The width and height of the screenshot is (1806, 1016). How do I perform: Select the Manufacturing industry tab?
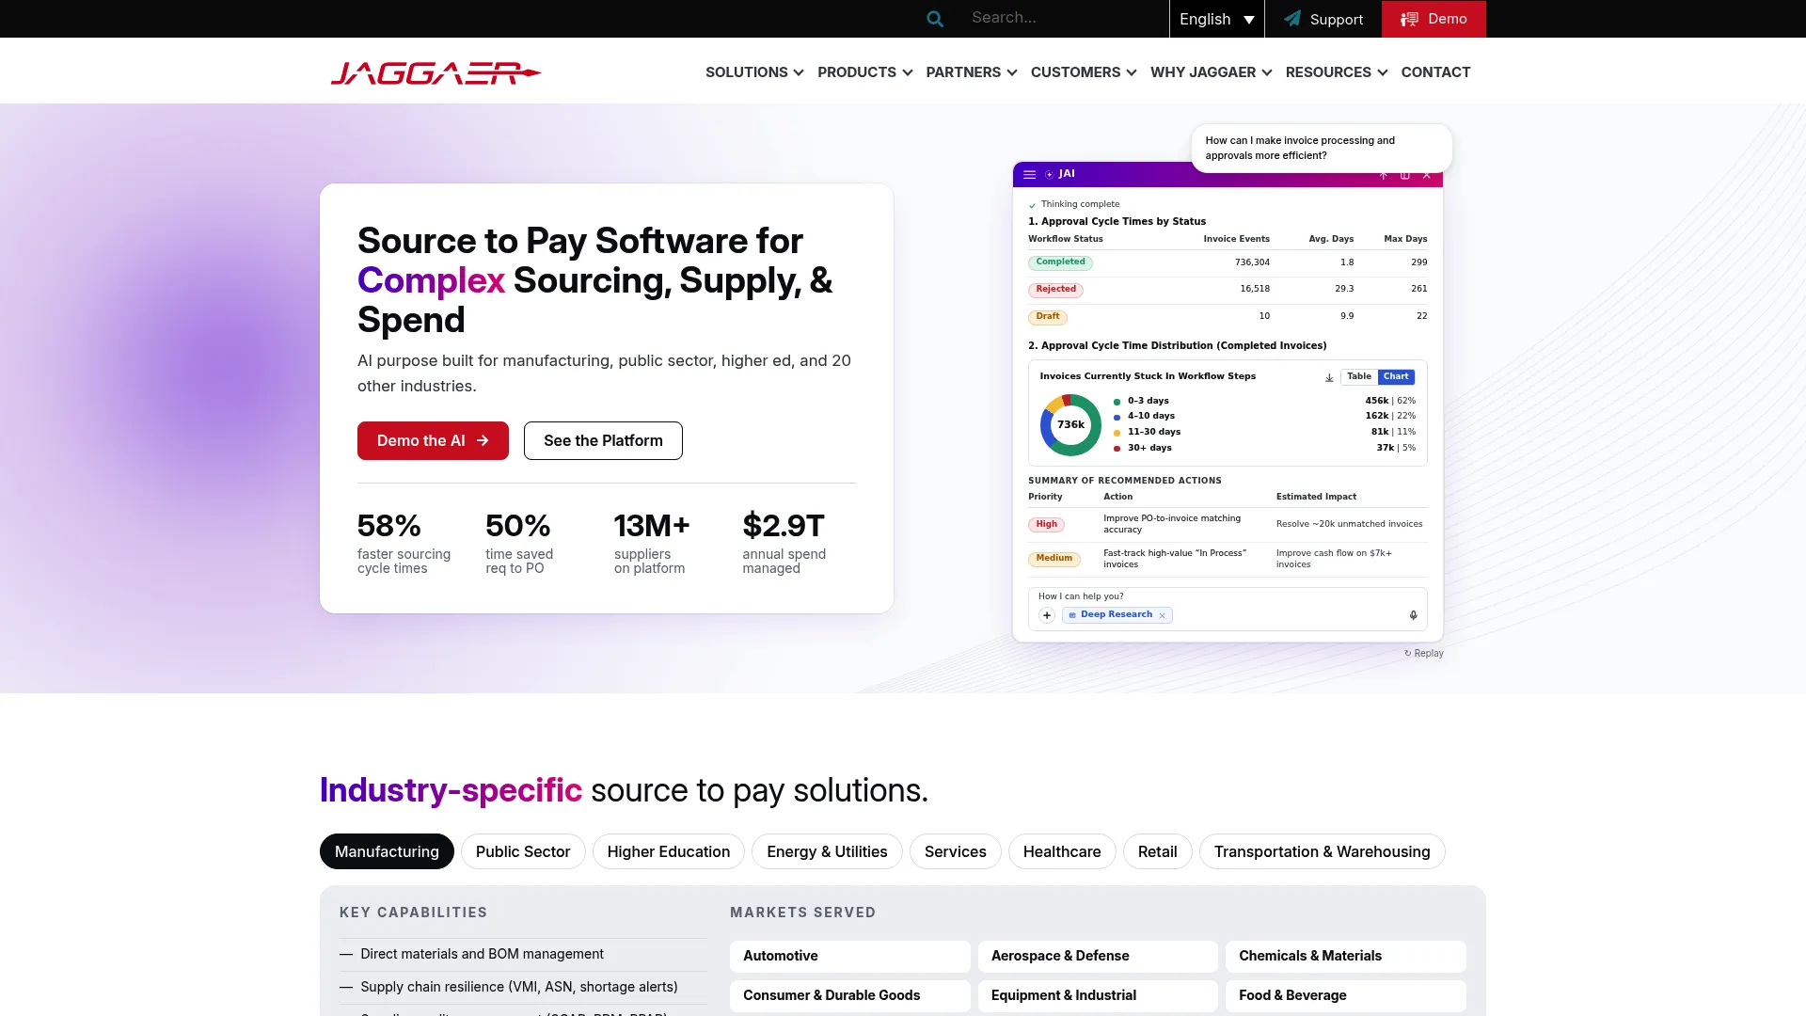[x=387, y=851]
